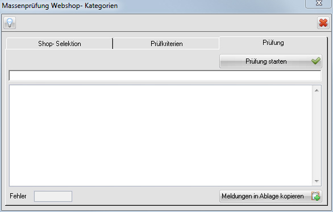
Task: Click the scroll up arrow of messages list
Action: (x=317, y=90)
